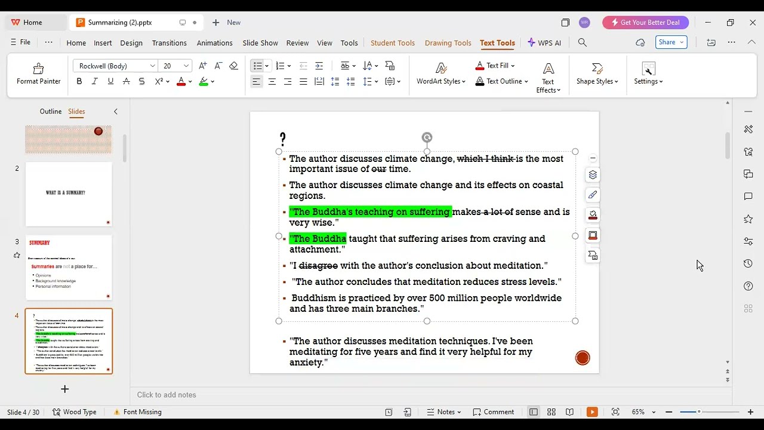The height and width of the screenshot is (430, 764).
Task: Open Text Effects menu
Action: [x=548, y=78]
